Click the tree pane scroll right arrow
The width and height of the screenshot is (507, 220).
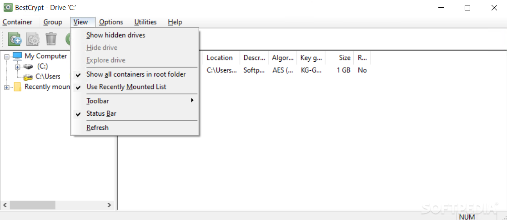tap(109, 205)
